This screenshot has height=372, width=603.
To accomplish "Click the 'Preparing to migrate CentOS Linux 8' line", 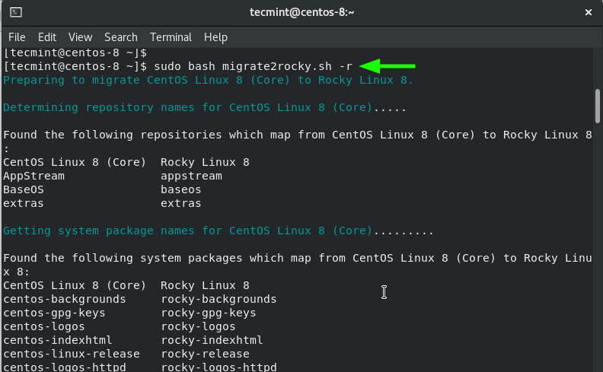I will click(208, 80).
